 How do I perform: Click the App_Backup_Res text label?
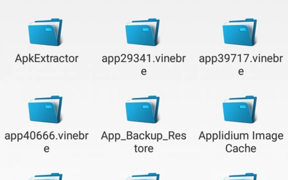click(x=144, y=136)
